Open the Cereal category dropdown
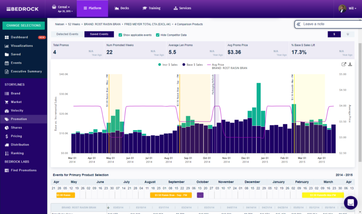The height and width of the screenshot is (214, 362). coord(61,7)
